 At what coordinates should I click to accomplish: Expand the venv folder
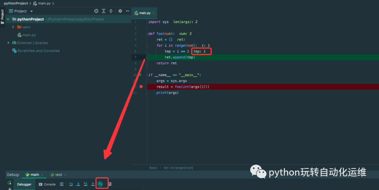[13, 27]
